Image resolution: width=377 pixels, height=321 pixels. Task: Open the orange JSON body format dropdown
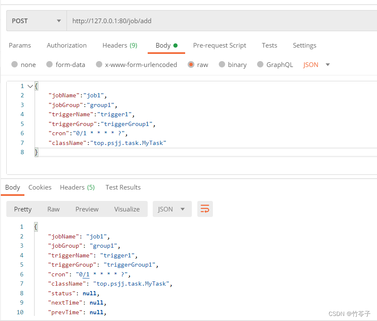point(316,65)
